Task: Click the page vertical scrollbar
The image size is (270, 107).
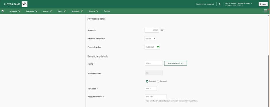Action: 269,81
